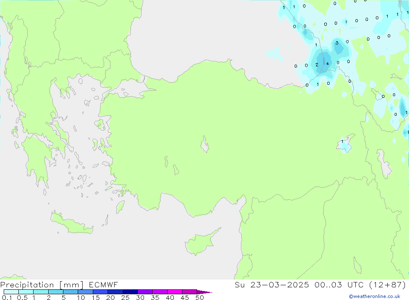Open the weatheronline.co.uk credit link
409x300 pixels.
click(x=375, y=296)
